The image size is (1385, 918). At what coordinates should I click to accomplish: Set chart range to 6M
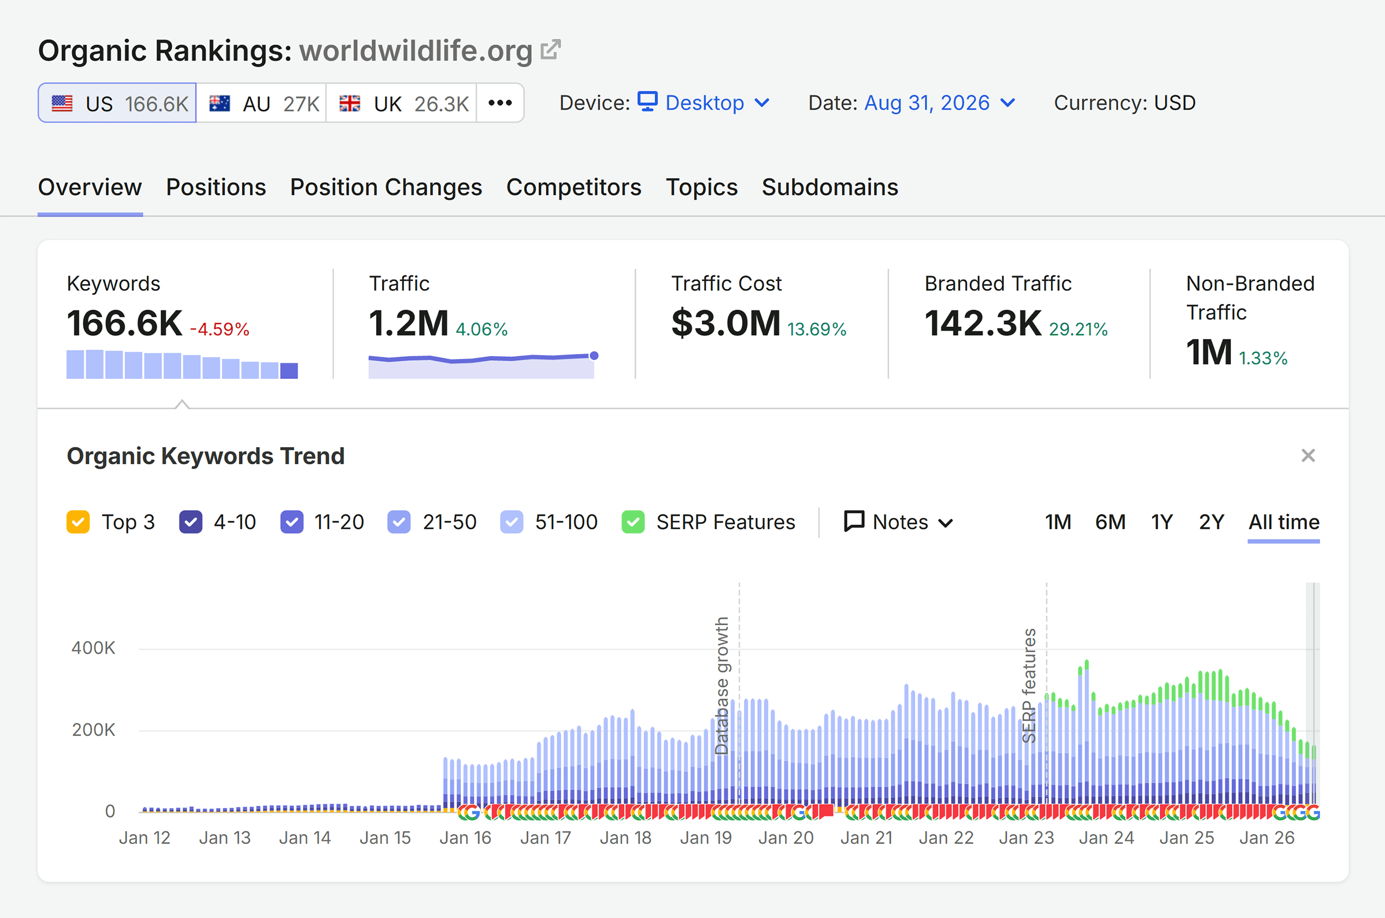pos(1110,522)
